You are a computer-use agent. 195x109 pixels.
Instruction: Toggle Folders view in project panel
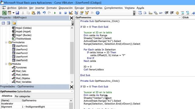(14, 23)
